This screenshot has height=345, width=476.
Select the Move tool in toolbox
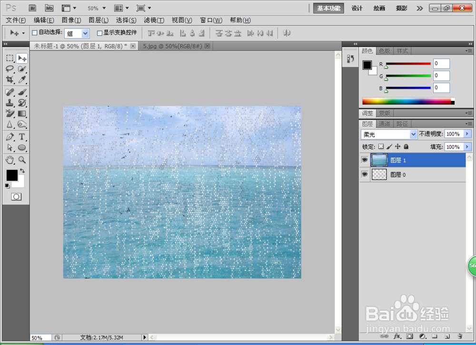pyautogui.click(x=22, y=58)
